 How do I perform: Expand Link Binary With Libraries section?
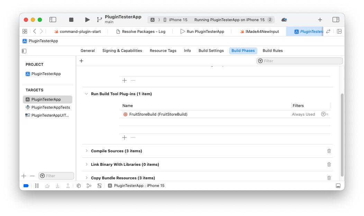pos(87,164)
